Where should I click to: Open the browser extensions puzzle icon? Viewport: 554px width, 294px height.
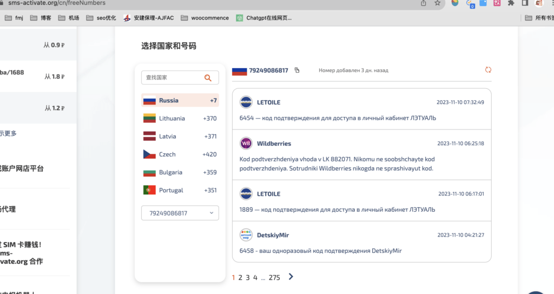pyautogui.click(x=511, y=3)
